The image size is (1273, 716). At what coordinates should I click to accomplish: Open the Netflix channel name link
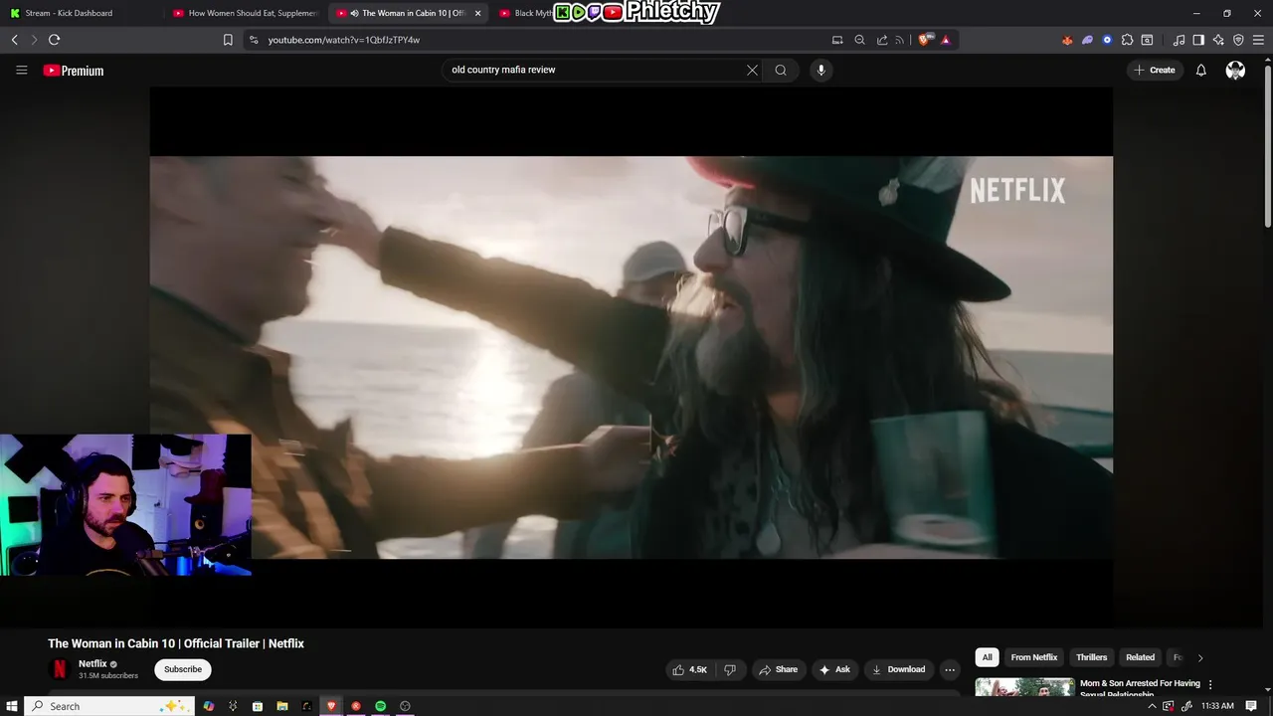[92, 663]
